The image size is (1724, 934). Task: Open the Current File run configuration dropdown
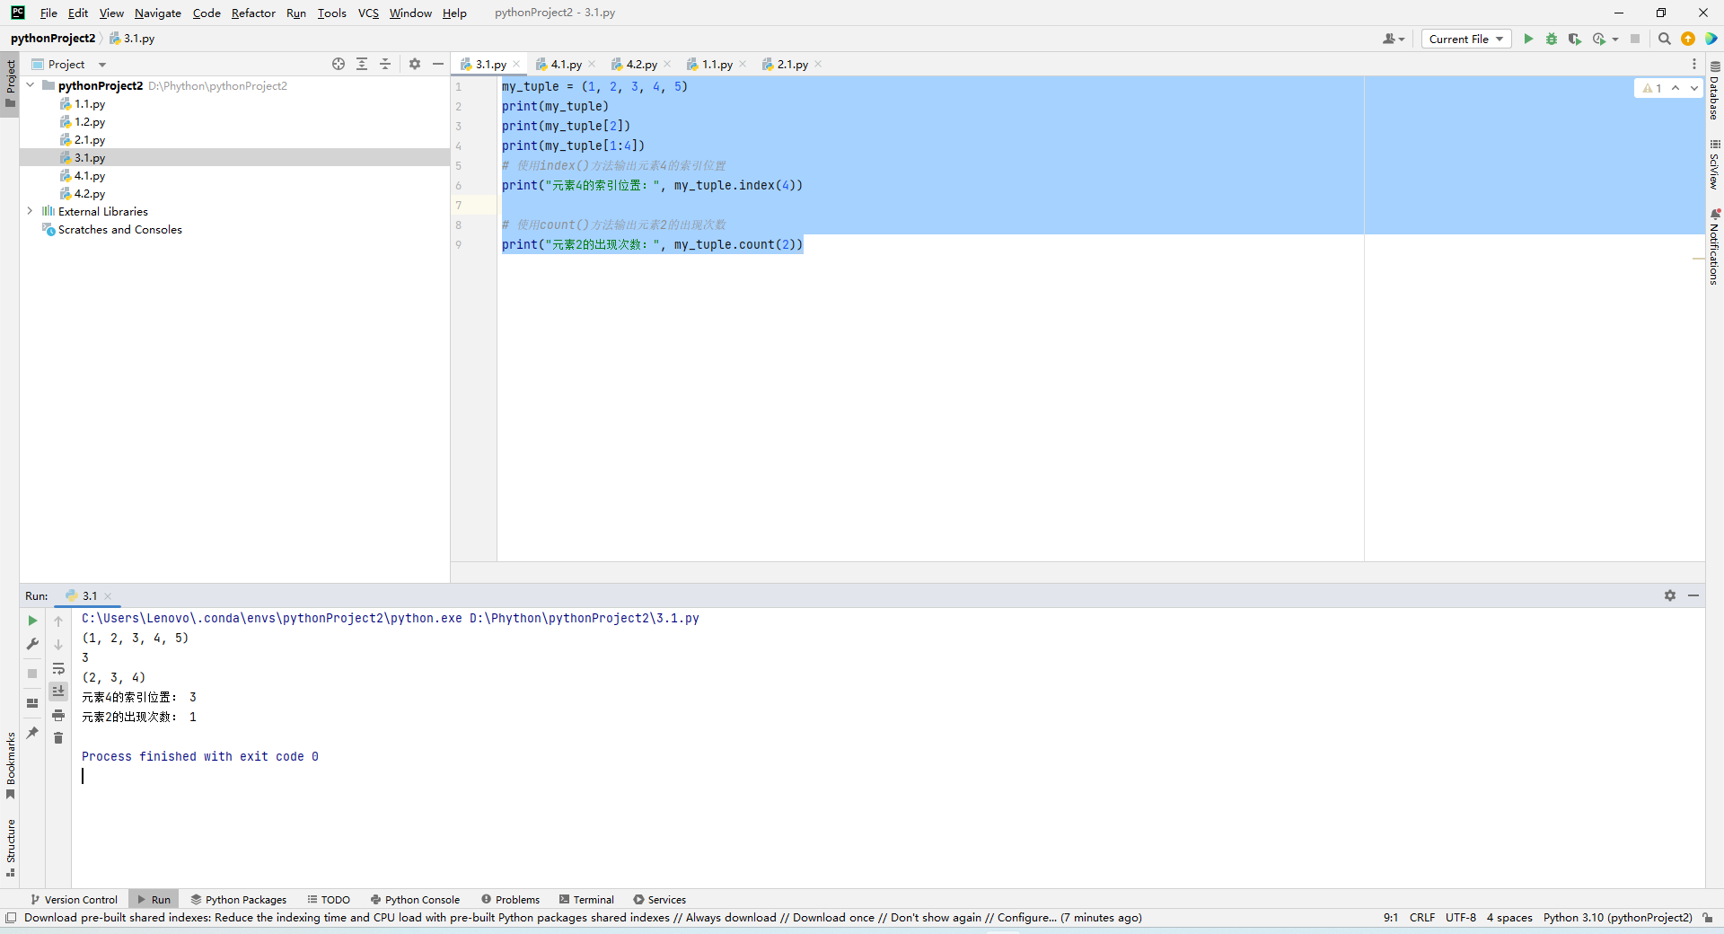tap(1466, 39)
